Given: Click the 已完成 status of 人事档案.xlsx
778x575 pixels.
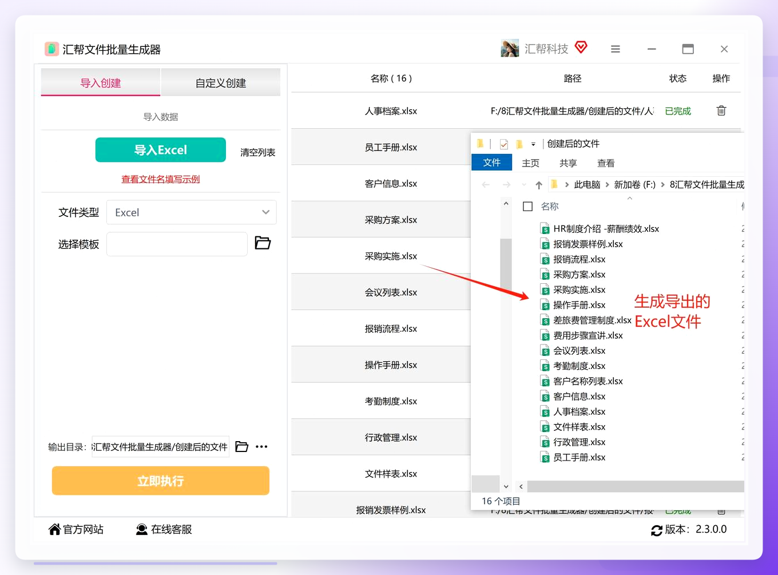Looking at the screenshot, I should tap(678, 111).
